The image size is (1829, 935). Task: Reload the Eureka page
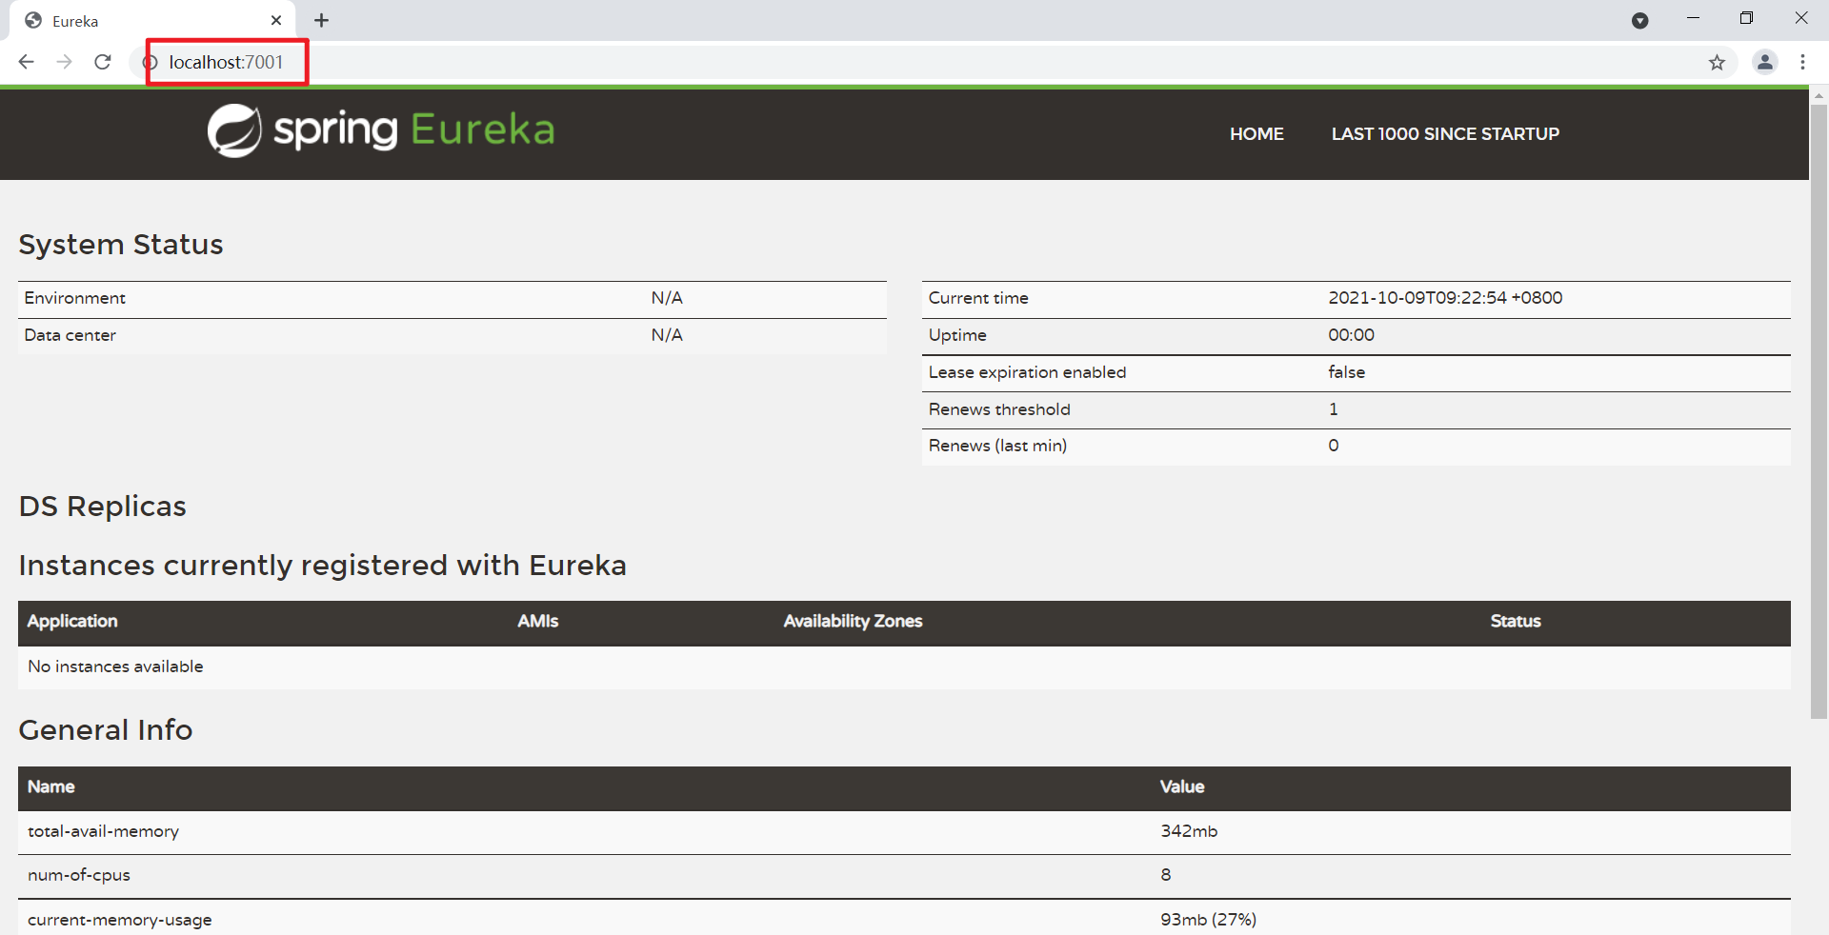coord(103,62)
